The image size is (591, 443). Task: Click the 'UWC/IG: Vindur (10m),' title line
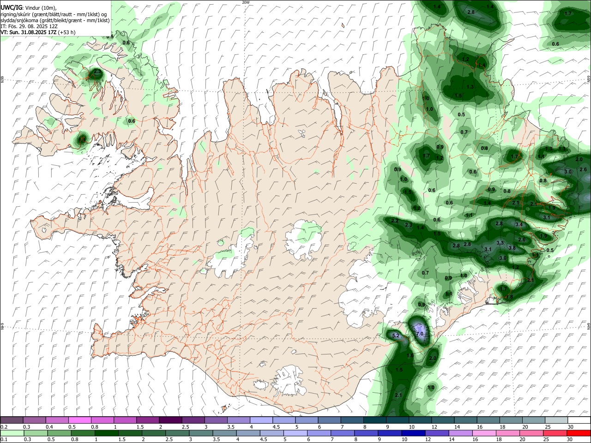[29, 8]
